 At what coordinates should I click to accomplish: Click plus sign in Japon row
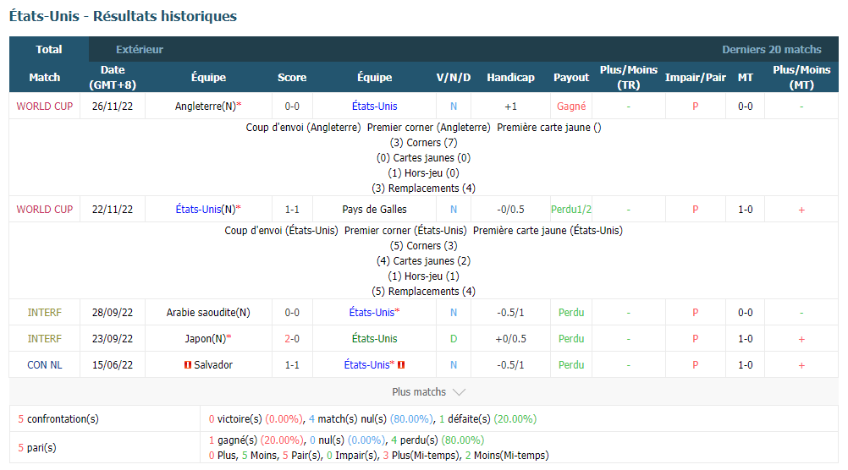tap(801, 339)
